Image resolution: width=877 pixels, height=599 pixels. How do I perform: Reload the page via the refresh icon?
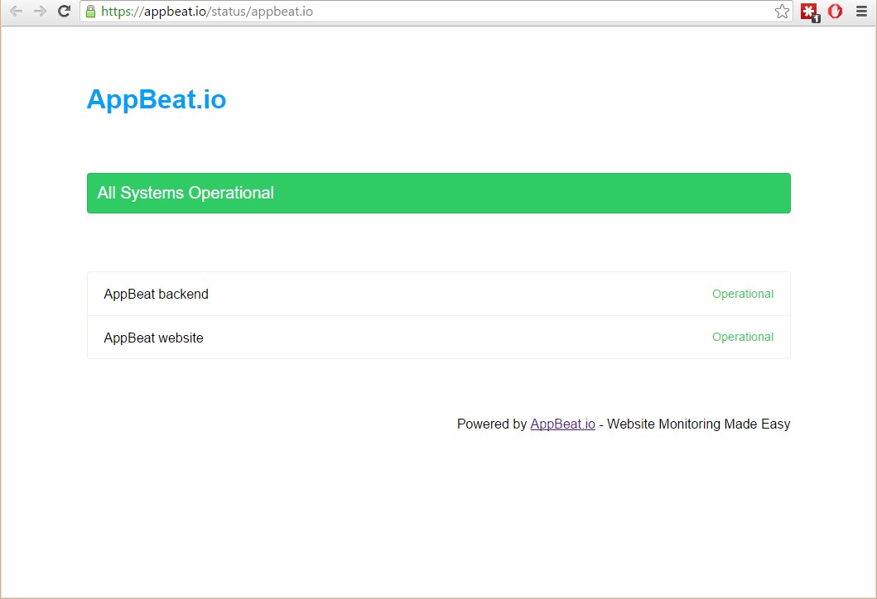64,12
